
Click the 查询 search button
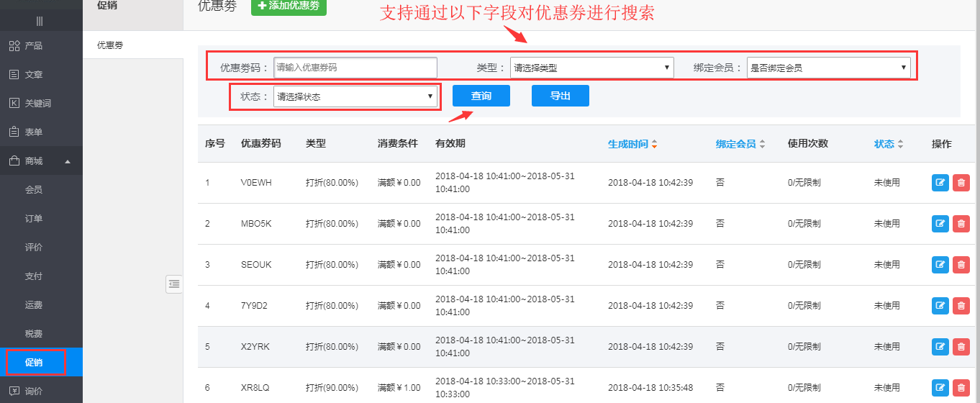(481, 96)
